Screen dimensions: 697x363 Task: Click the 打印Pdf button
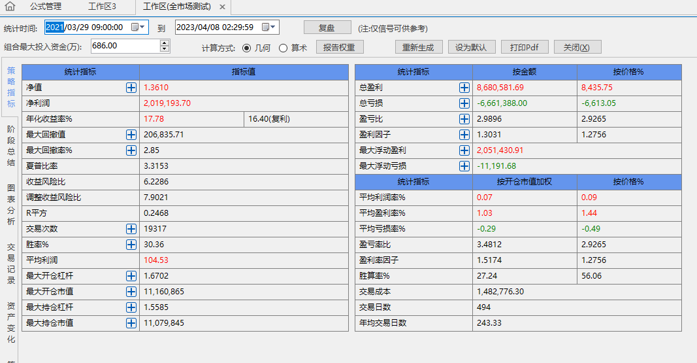point(525,47)
